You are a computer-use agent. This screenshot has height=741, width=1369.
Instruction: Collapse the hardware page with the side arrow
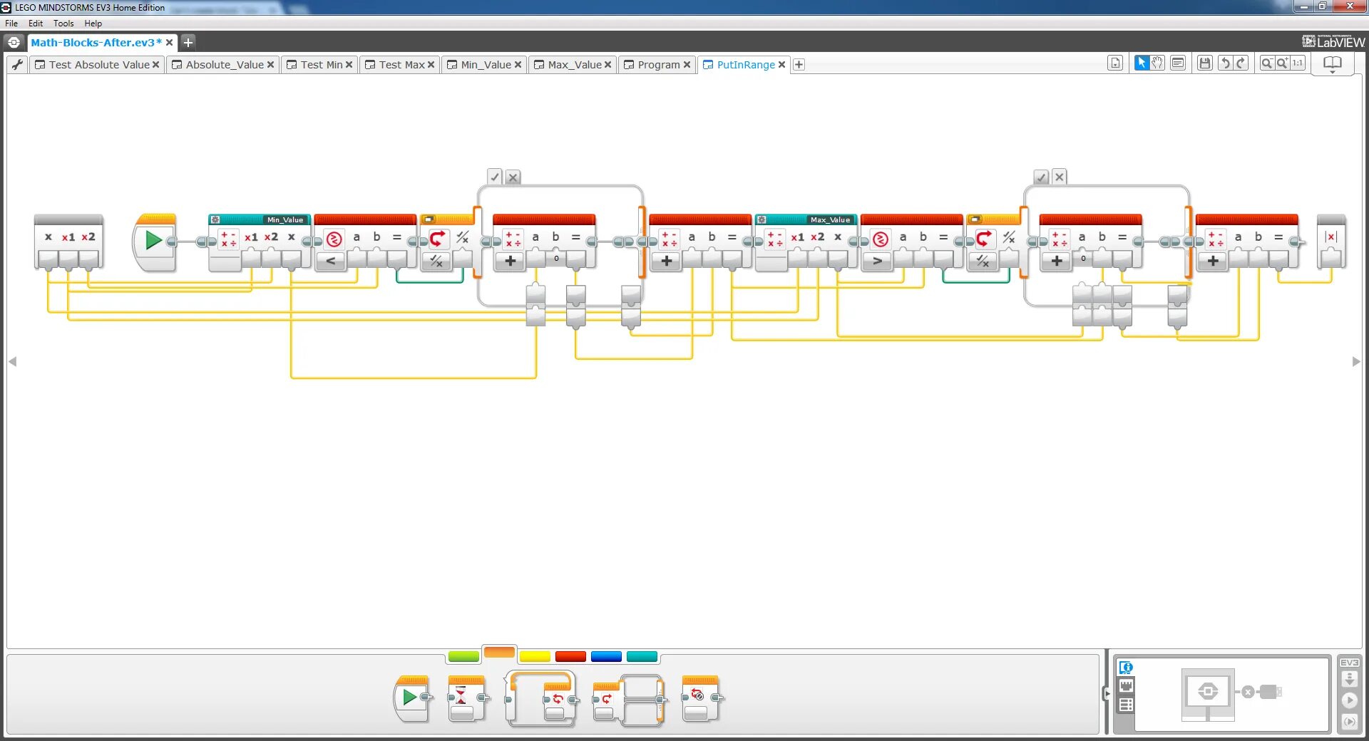pyautogui.click(x=1107, y=693)
